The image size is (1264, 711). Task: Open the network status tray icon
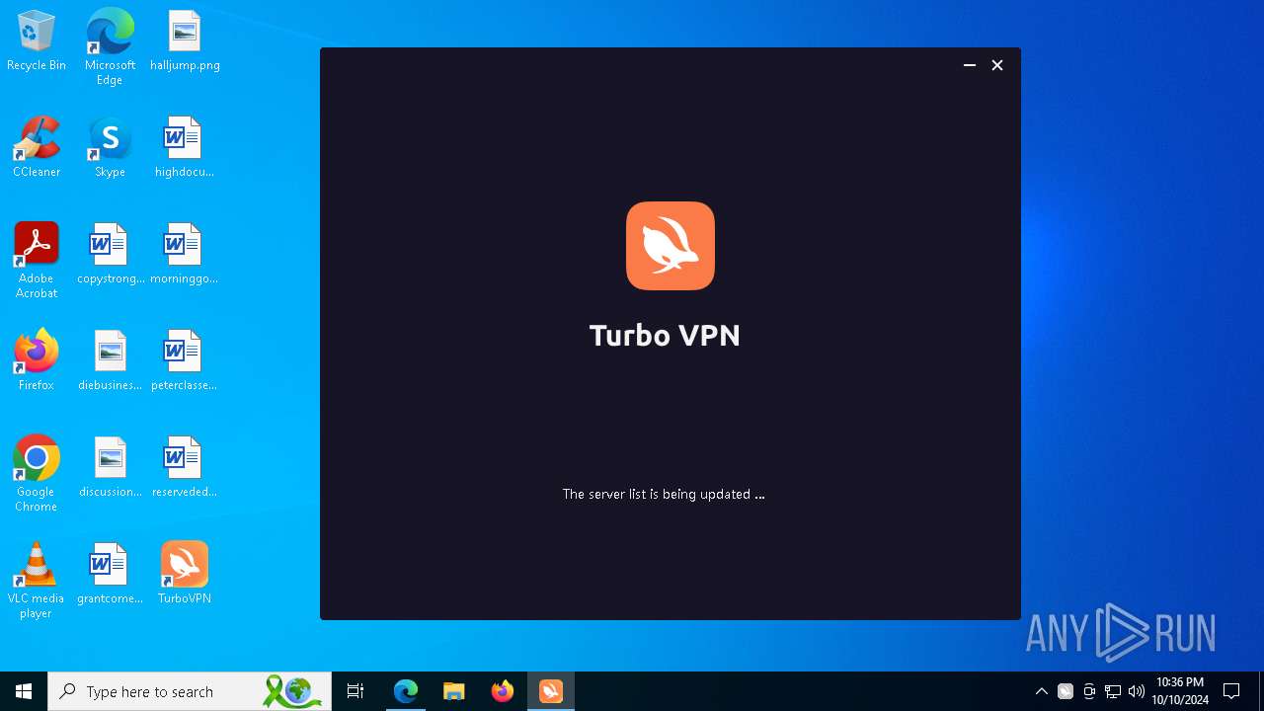(1113, 691)
